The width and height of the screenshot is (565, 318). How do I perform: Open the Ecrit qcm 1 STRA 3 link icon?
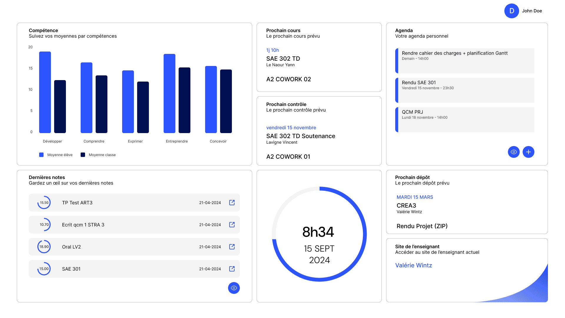pos(232,225)
